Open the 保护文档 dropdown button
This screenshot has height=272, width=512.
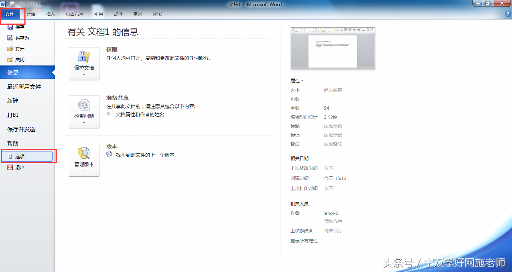pos(84,64)
